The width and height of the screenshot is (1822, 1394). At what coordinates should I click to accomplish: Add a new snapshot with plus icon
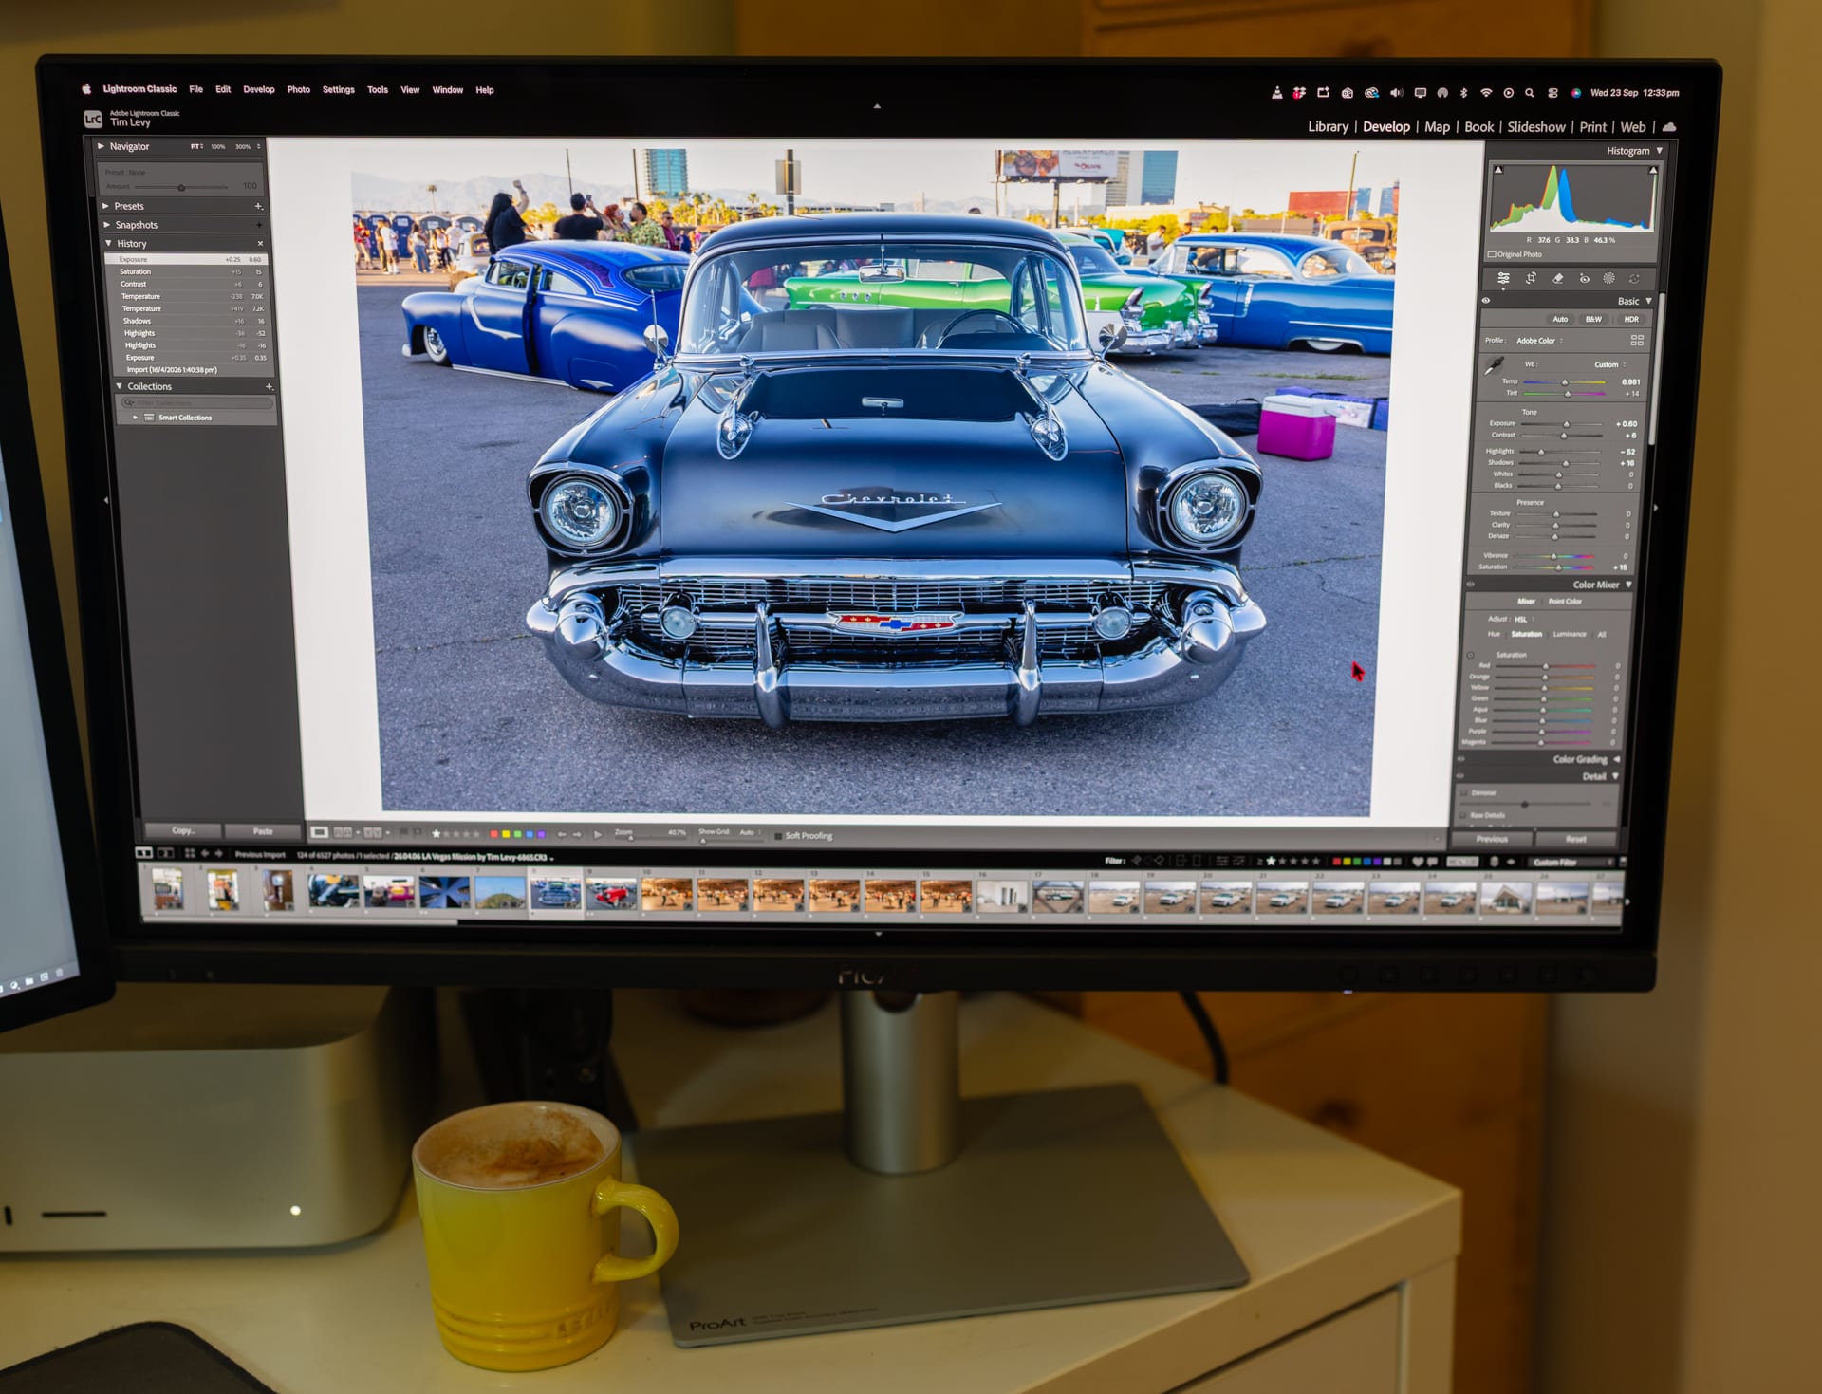(x=259, y=225)
